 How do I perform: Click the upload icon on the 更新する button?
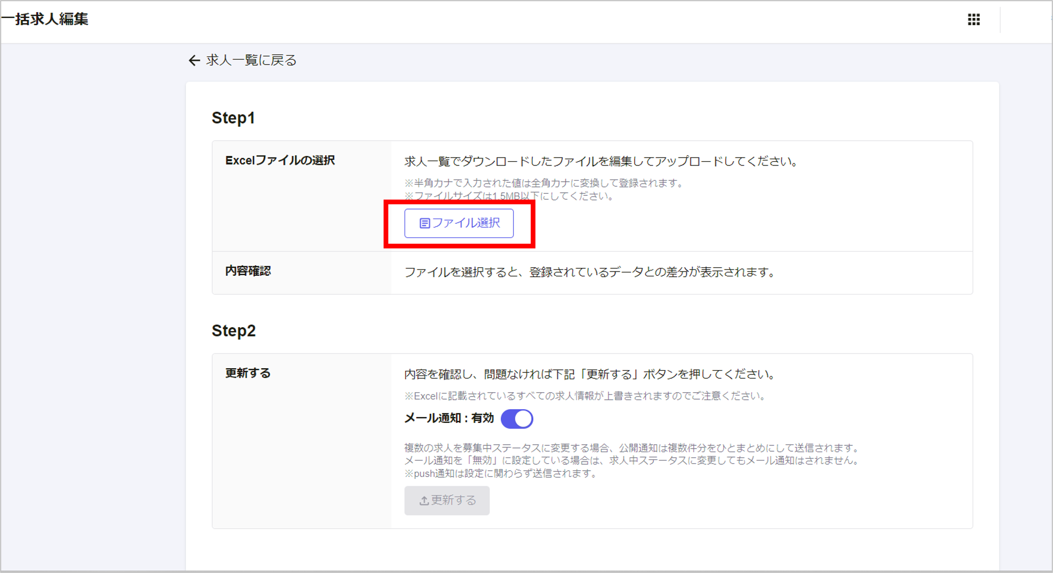click(424, 501)
